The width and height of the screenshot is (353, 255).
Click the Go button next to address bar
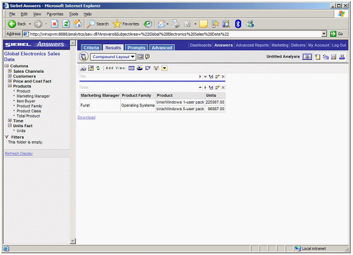pyautogui.click(x=337, y=34)
